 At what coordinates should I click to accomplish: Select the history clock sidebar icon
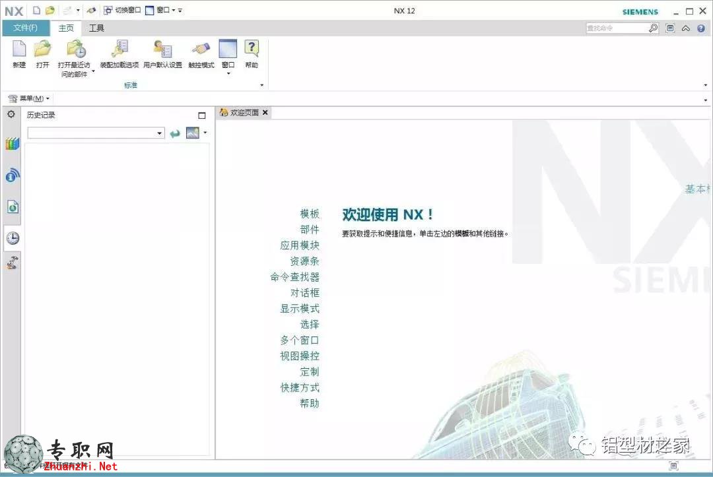tap(13, 238)
